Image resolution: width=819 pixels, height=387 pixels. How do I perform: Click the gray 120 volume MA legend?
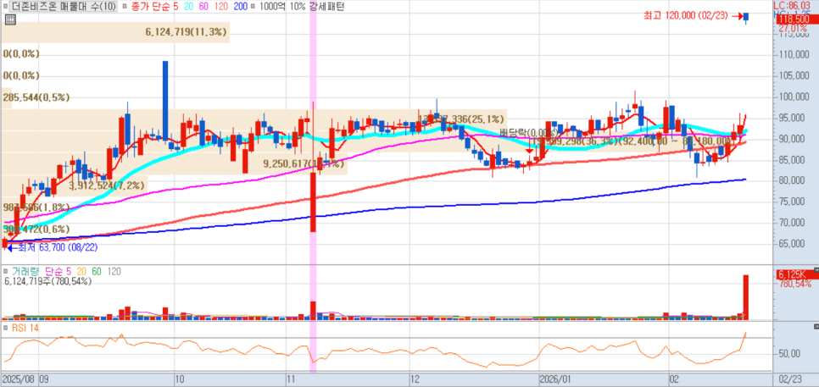114,271
